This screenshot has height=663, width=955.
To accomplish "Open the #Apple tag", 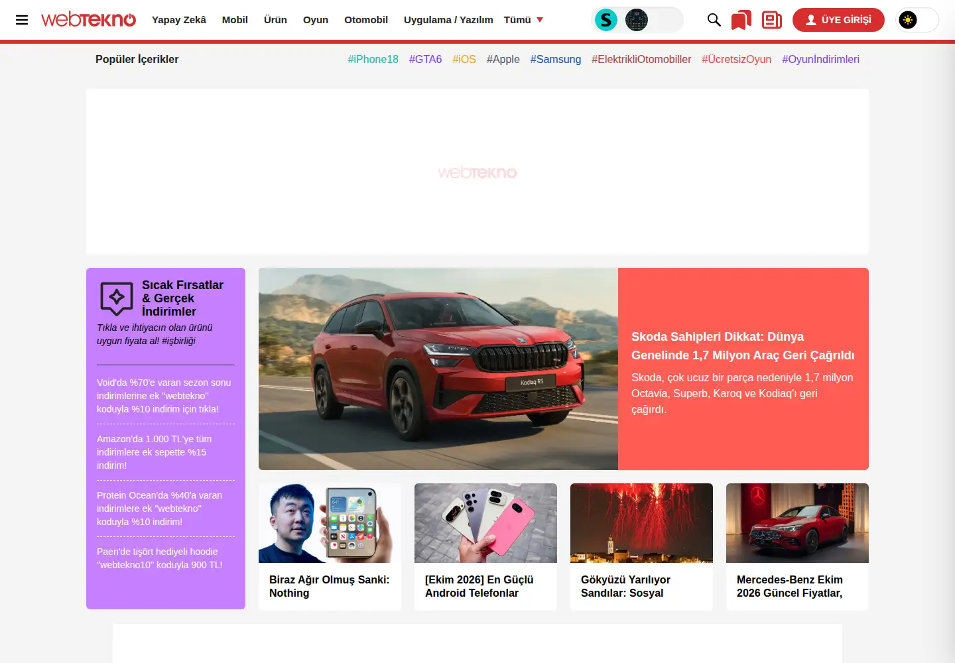I will pyautogui.click(x=503, y=59).
